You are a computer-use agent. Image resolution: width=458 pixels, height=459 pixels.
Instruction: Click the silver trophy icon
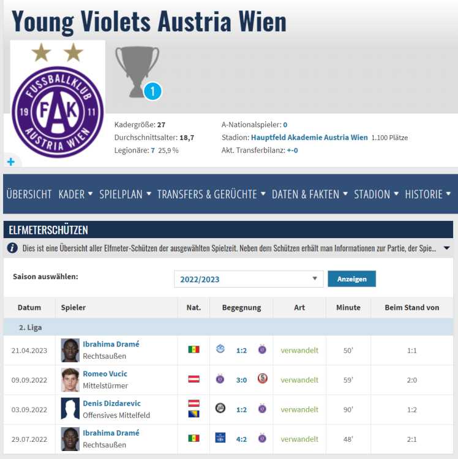(137, 70)
